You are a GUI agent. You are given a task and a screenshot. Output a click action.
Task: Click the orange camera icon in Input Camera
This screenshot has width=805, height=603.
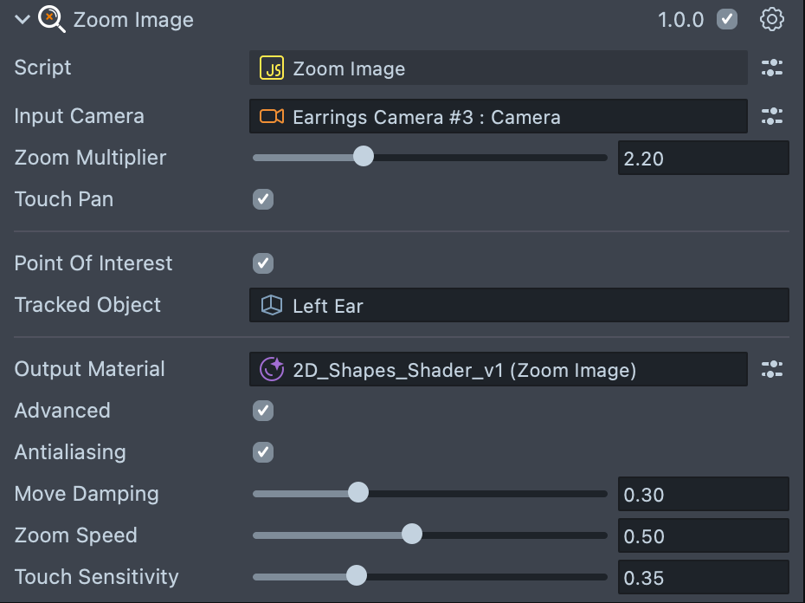coord(272,117)
